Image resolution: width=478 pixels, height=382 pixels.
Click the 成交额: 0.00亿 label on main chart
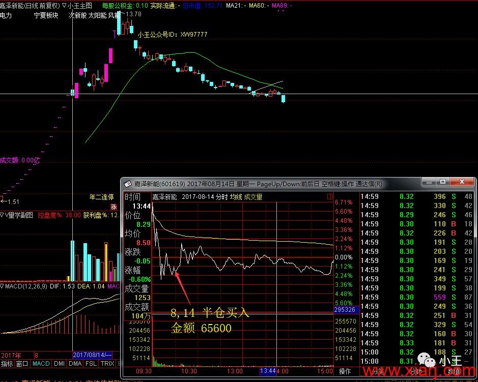tap(20, 160)
